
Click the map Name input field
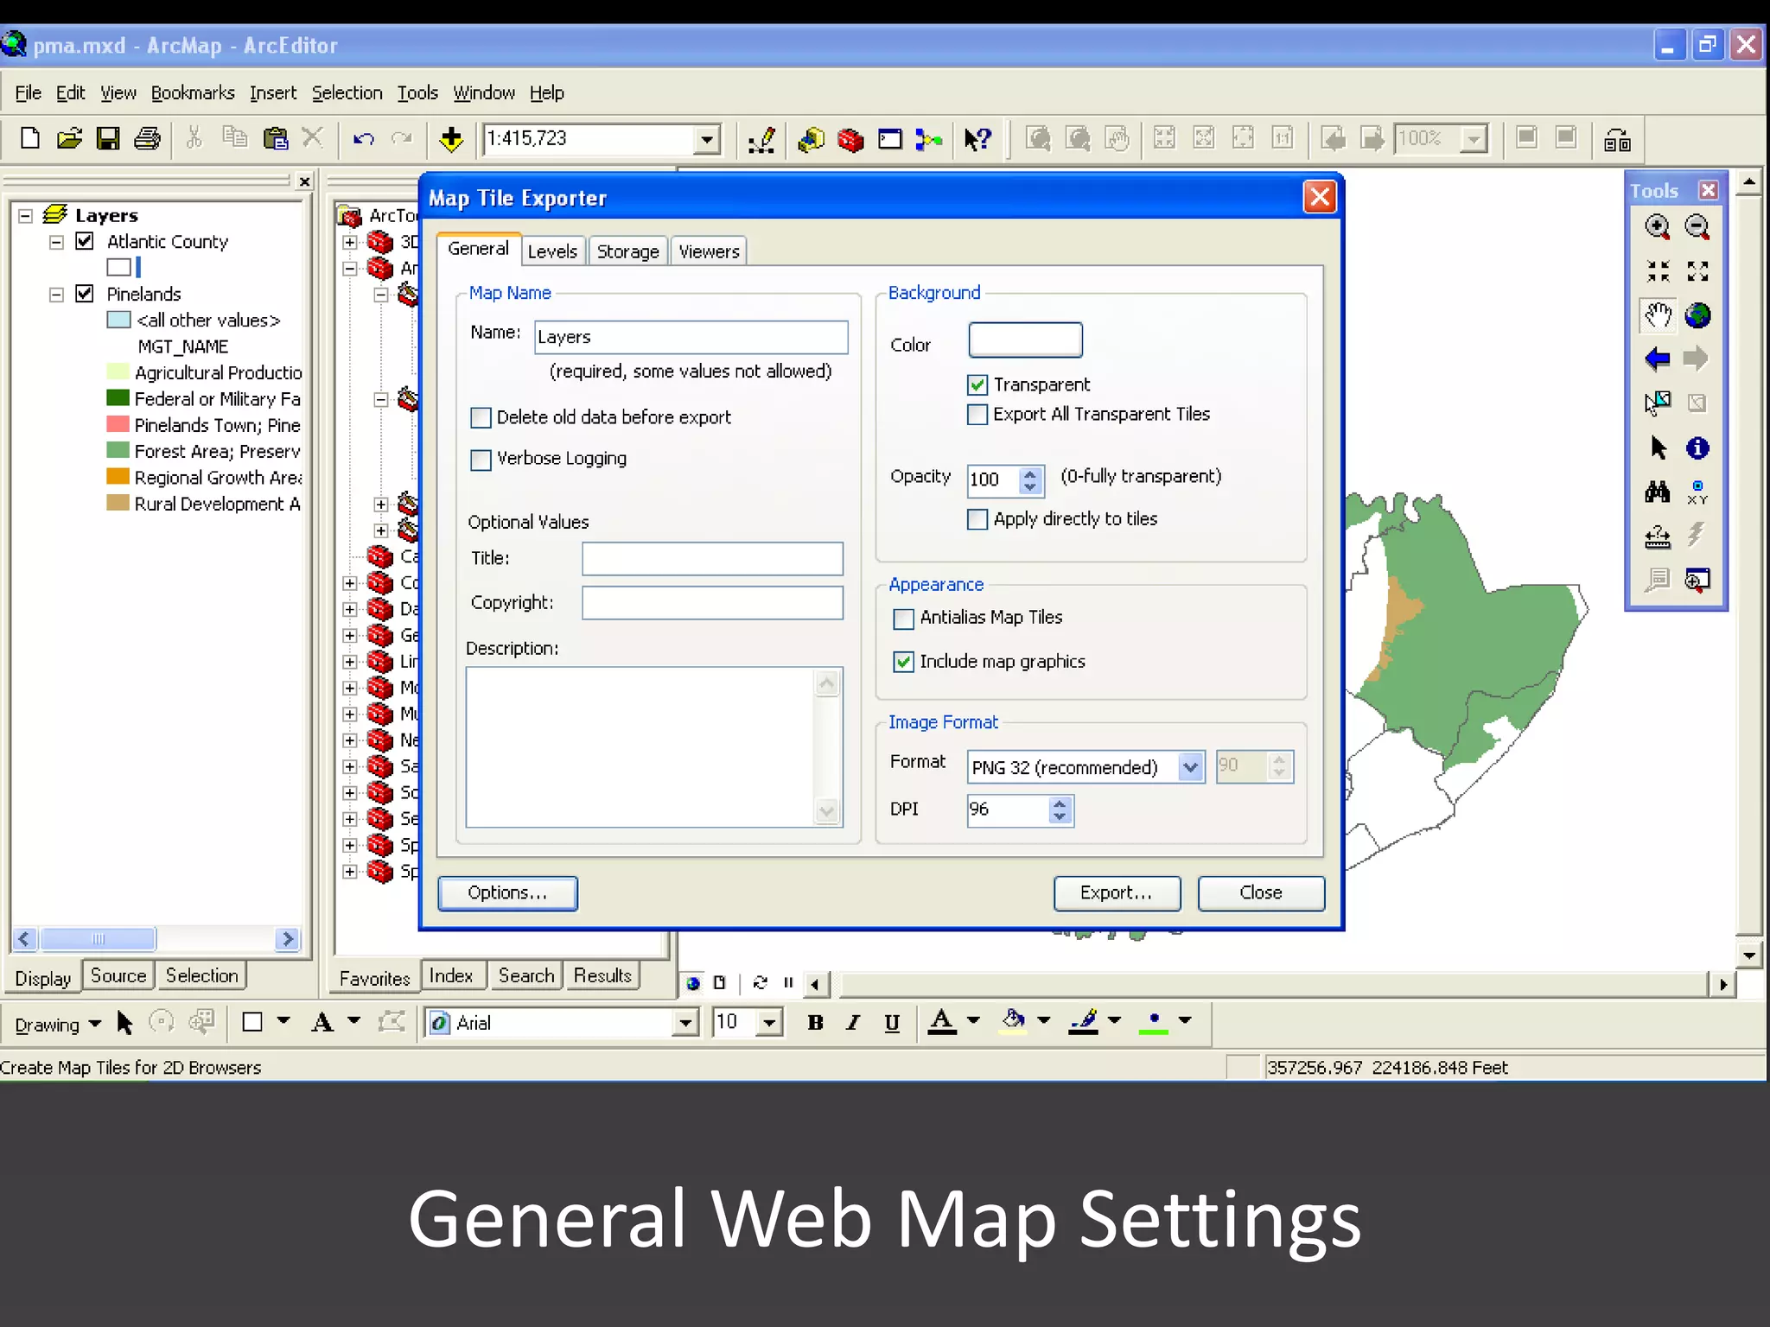(691, 337)
